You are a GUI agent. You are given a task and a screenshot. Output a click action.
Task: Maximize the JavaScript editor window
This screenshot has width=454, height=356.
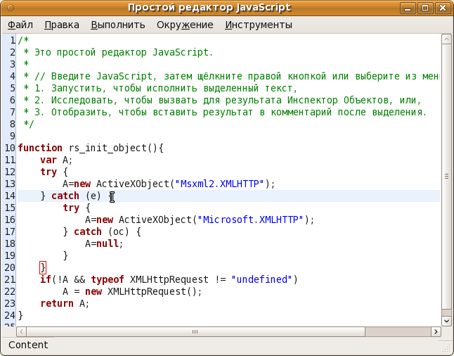coord(426,8)
